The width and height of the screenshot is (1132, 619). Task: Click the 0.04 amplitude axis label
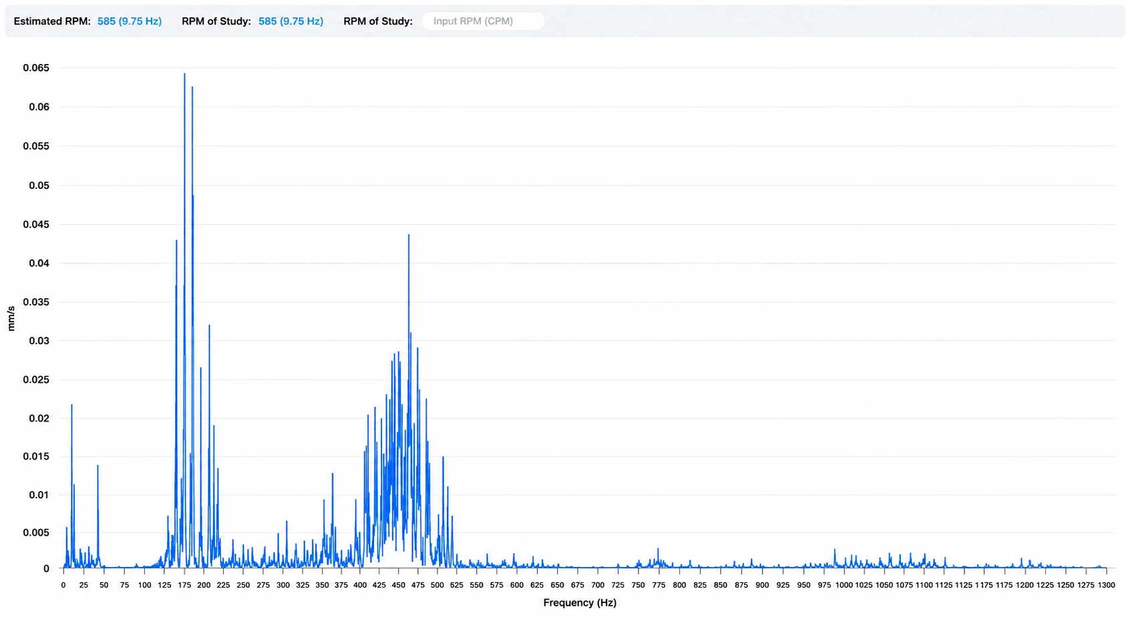39,263
